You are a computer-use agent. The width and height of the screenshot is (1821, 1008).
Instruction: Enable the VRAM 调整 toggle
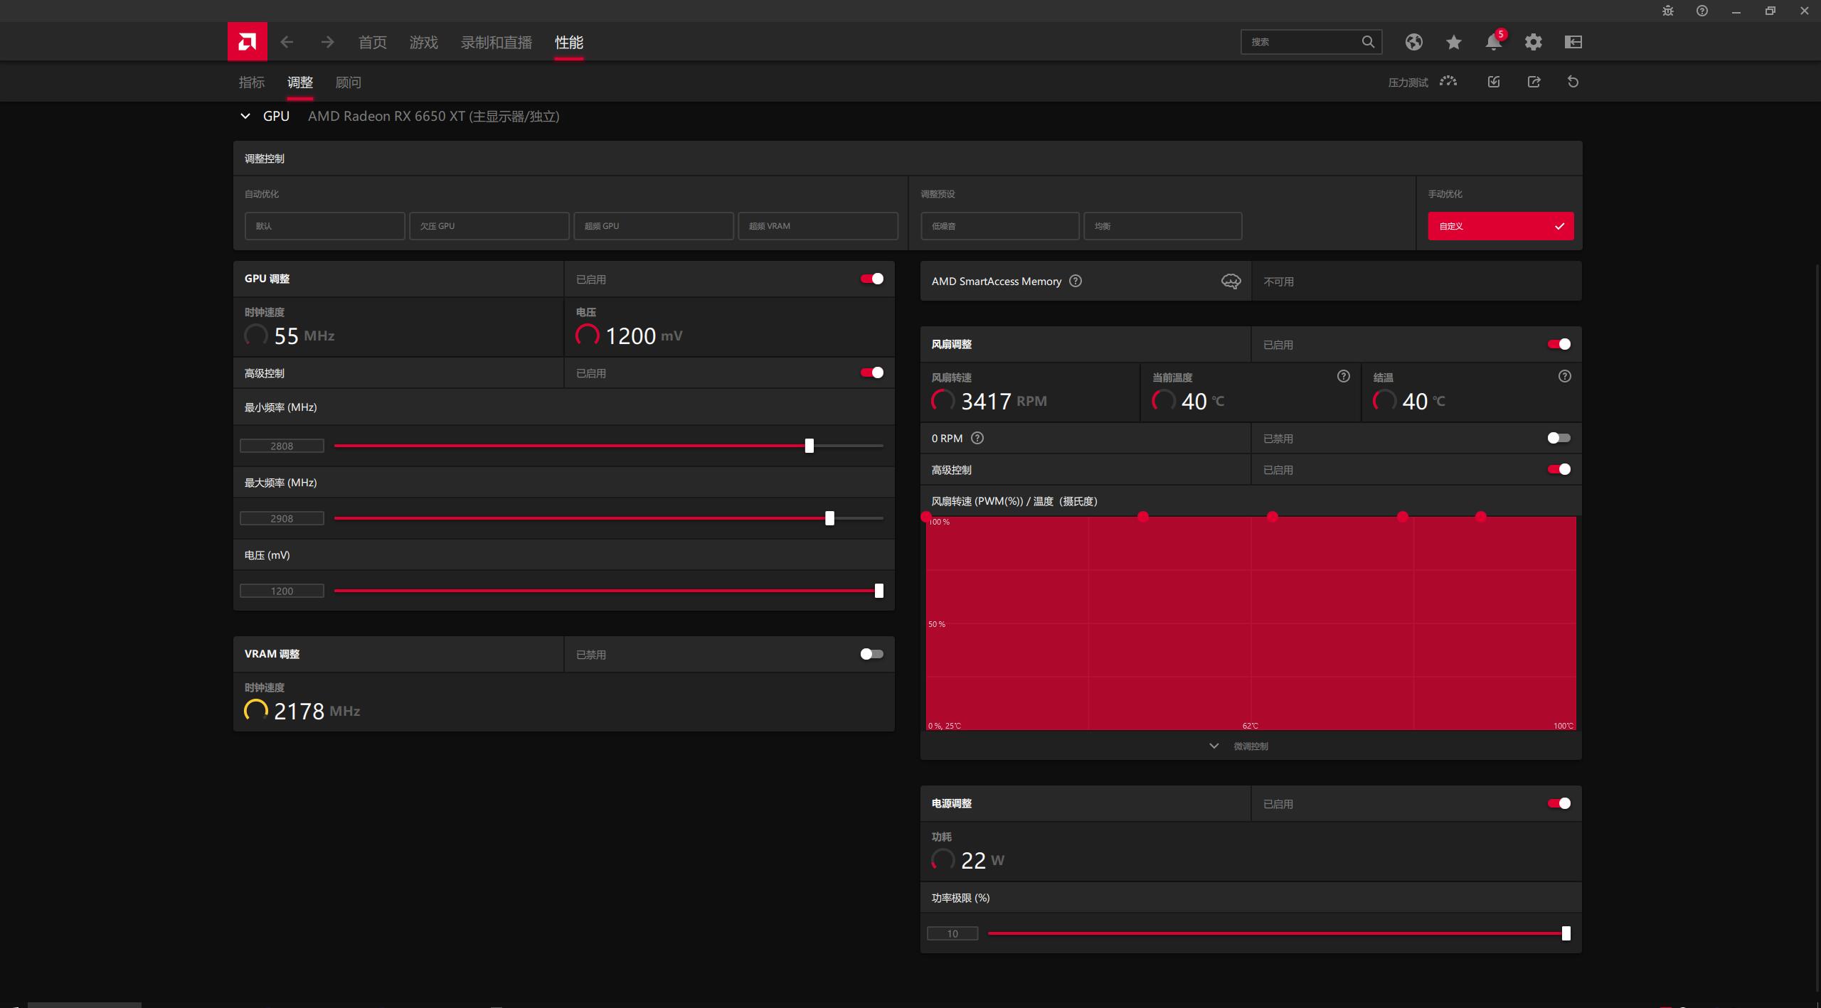pyautogui.click(x=871, y=654)
